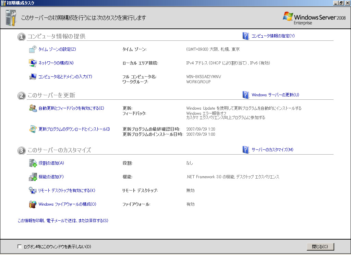Click the リモート デスクトップ status 無効
Viewport: 351px width, 255px height.
(190, 190)
